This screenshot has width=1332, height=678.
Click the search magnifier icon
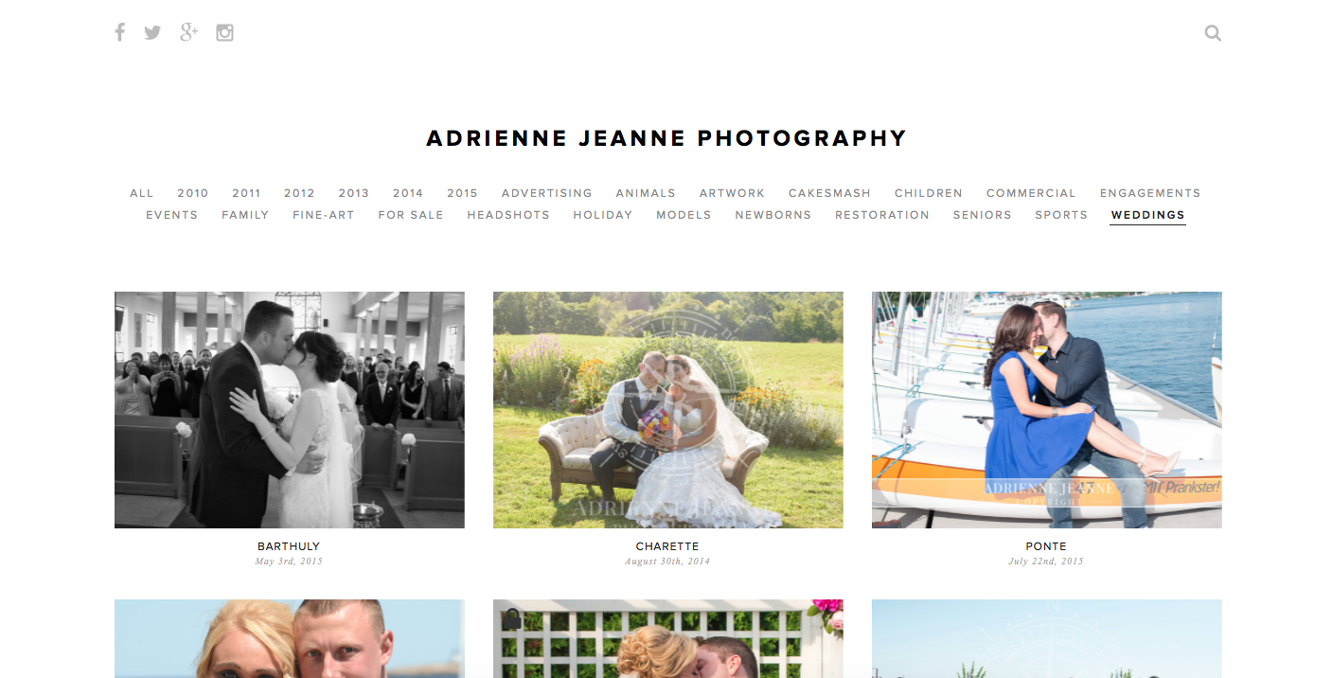[x=1213, y=33]
